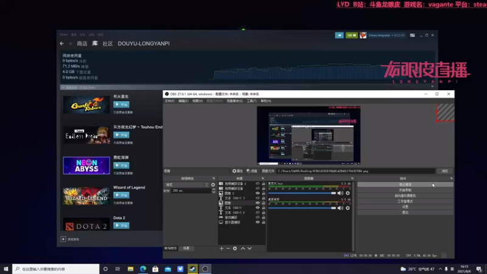Click the image file path field
487x274 pixels.
point(356,171)
